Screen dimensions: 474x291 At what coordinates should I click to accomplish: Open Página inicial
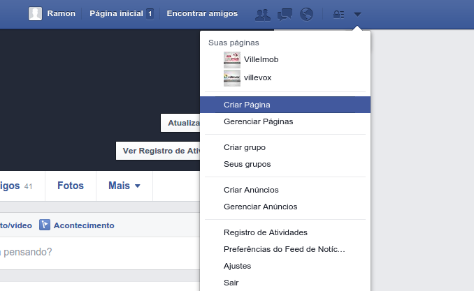pos(116,13)
